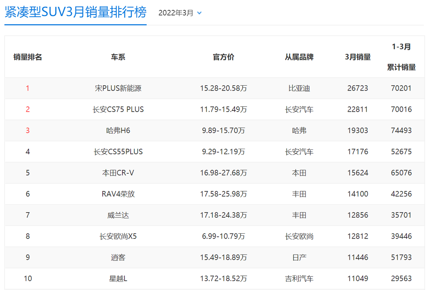Click the price 17.18-24.38万
The image size is (428, 290).
224,215
